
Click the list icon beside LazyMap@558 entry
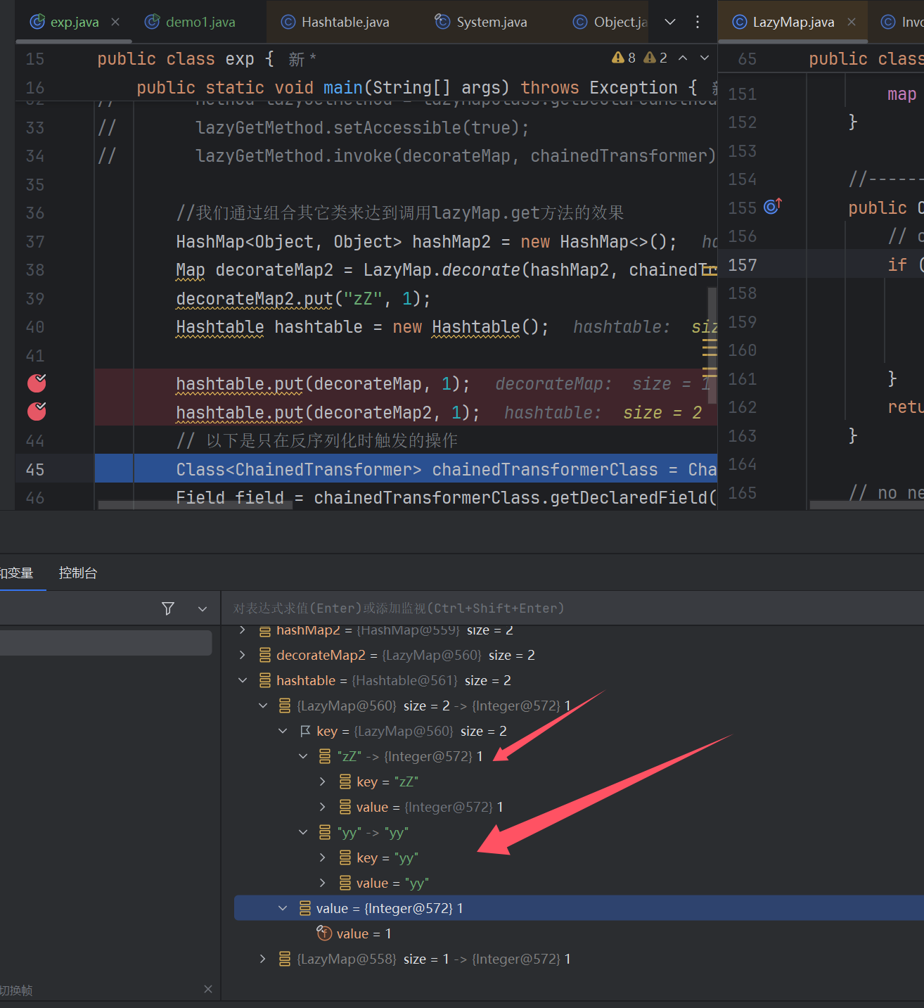pos(285,959)
